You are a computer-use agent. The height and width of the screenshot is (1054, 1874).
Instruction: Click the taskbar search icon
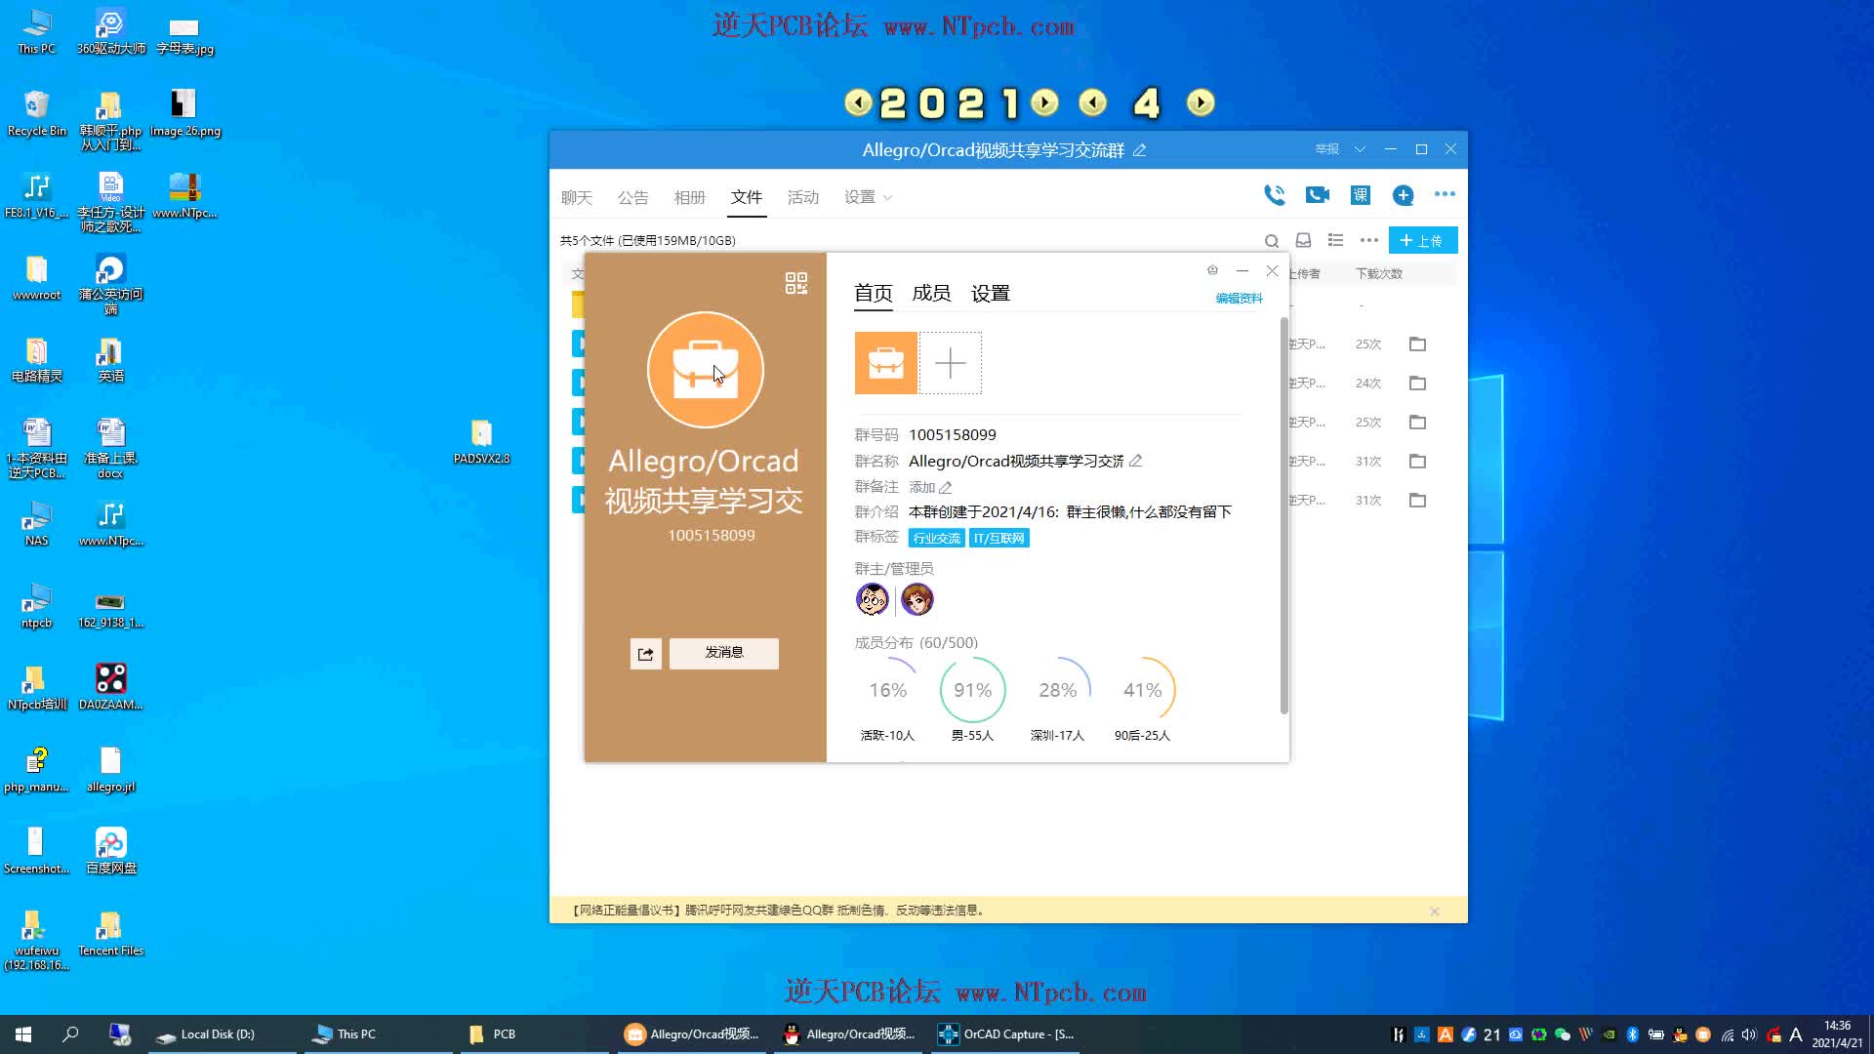pos(70,1034)
